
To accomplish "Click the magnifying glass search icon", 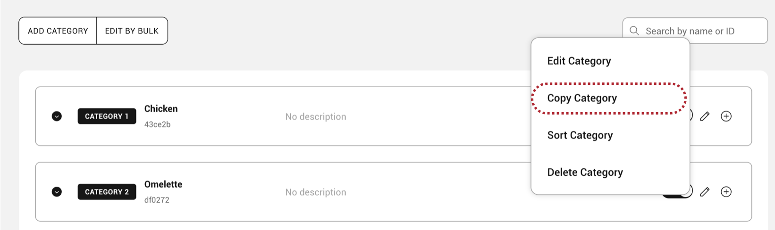I will [634, 31].
